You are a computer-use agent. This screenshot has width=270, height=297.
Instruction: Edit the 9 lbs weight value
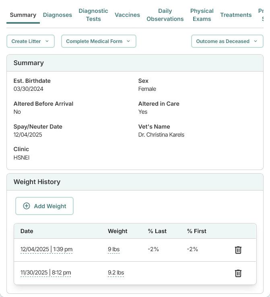pos(113,250)
